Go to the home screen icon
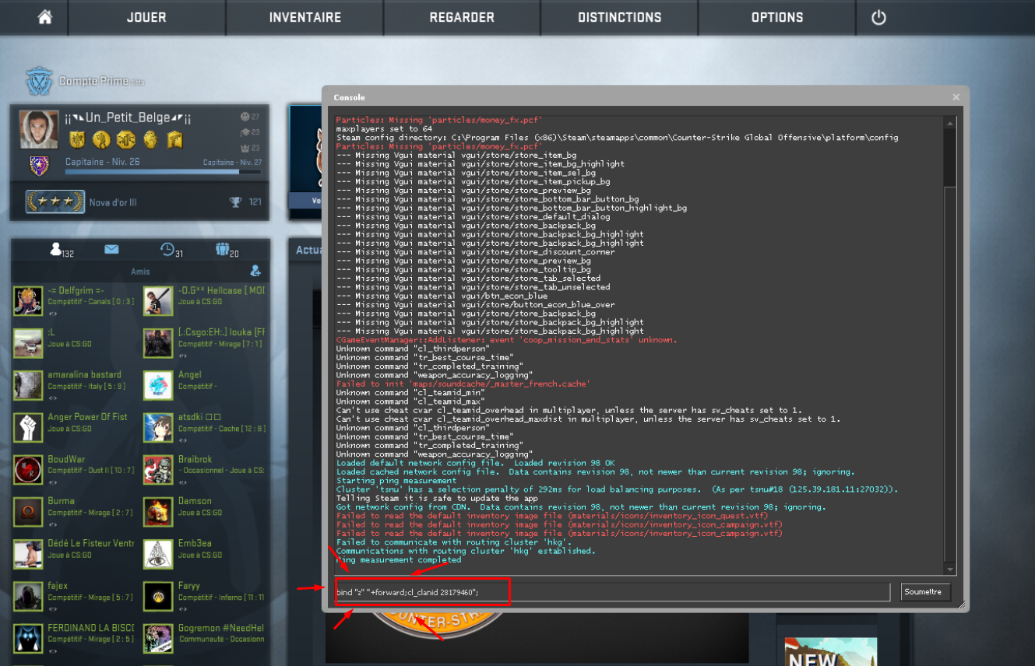The height and width of the screenshot is (666, 1035). [x=45, y=17]
